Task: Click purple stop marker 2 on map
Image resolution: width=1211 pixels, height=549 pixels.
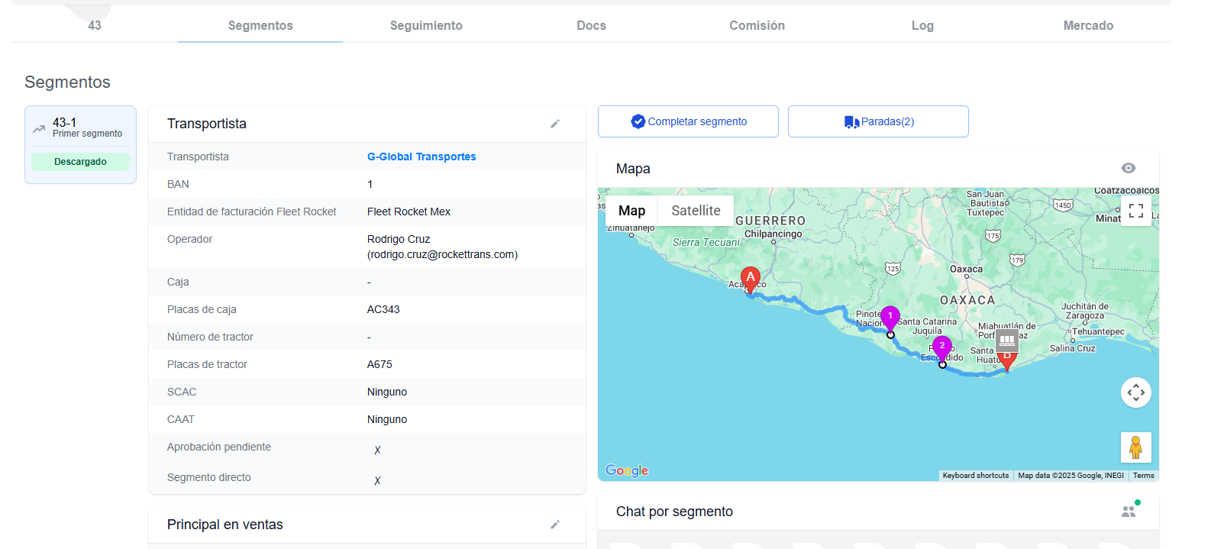Action: 941,347
